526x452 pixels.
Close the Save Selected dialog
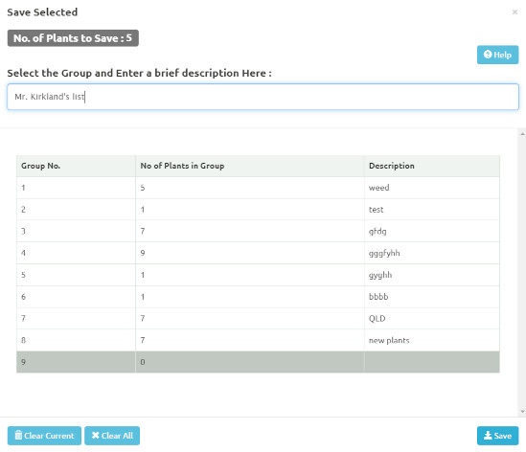(x=515, y=12)
